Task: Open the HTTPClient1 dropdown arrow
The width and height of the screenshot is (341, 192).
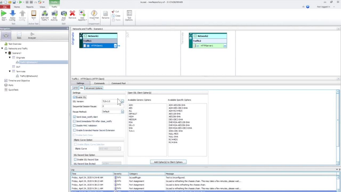Action: (115, 46)
